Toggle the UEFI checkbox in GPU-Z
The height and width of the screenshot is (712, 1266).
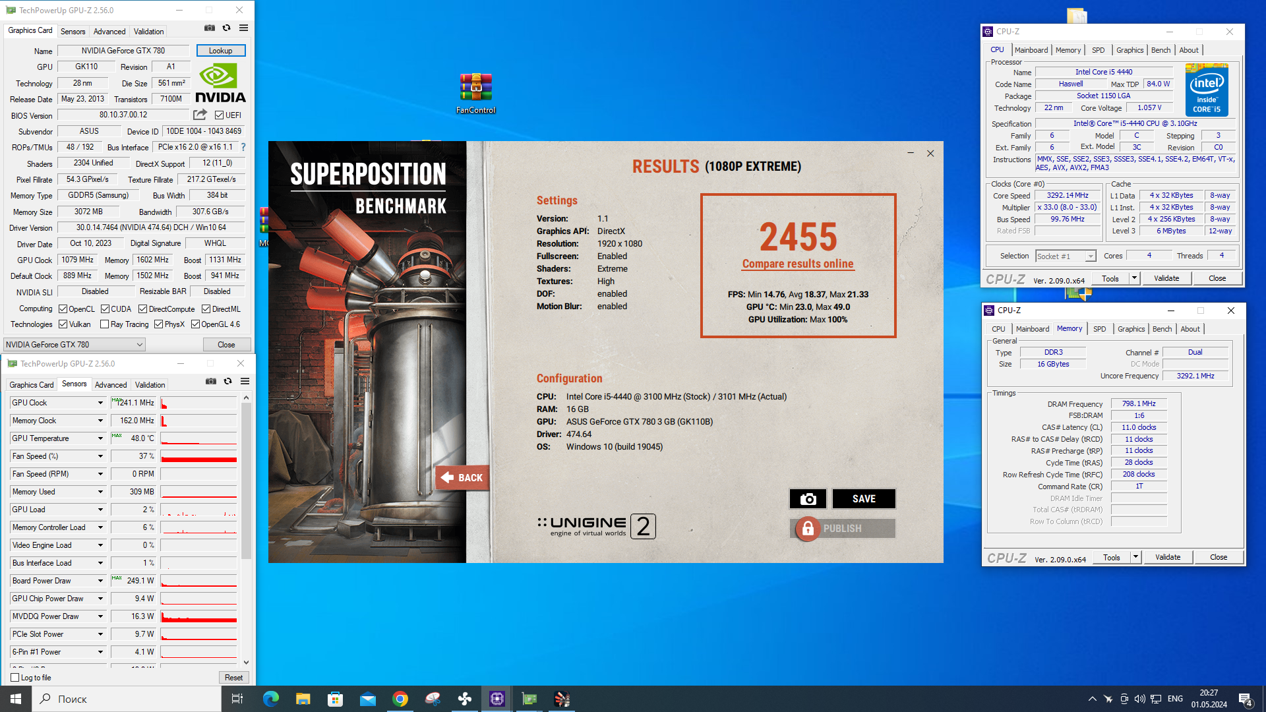(219, 115)
